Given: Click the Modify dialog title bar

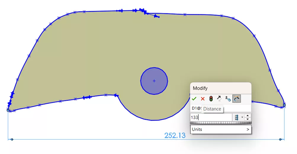Looking at the screenshot, I should 221,88.
